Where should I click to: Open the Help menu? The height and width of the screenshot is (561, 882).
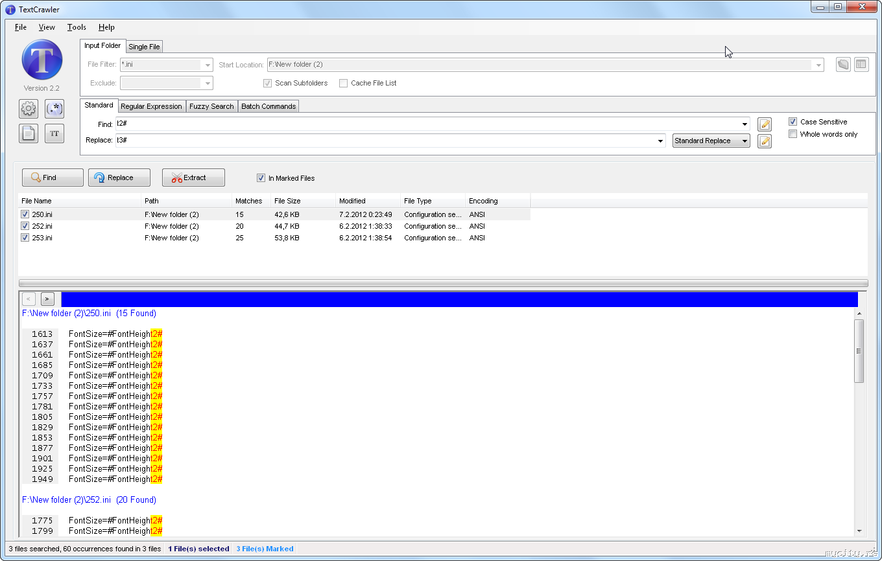click(106, 27)
